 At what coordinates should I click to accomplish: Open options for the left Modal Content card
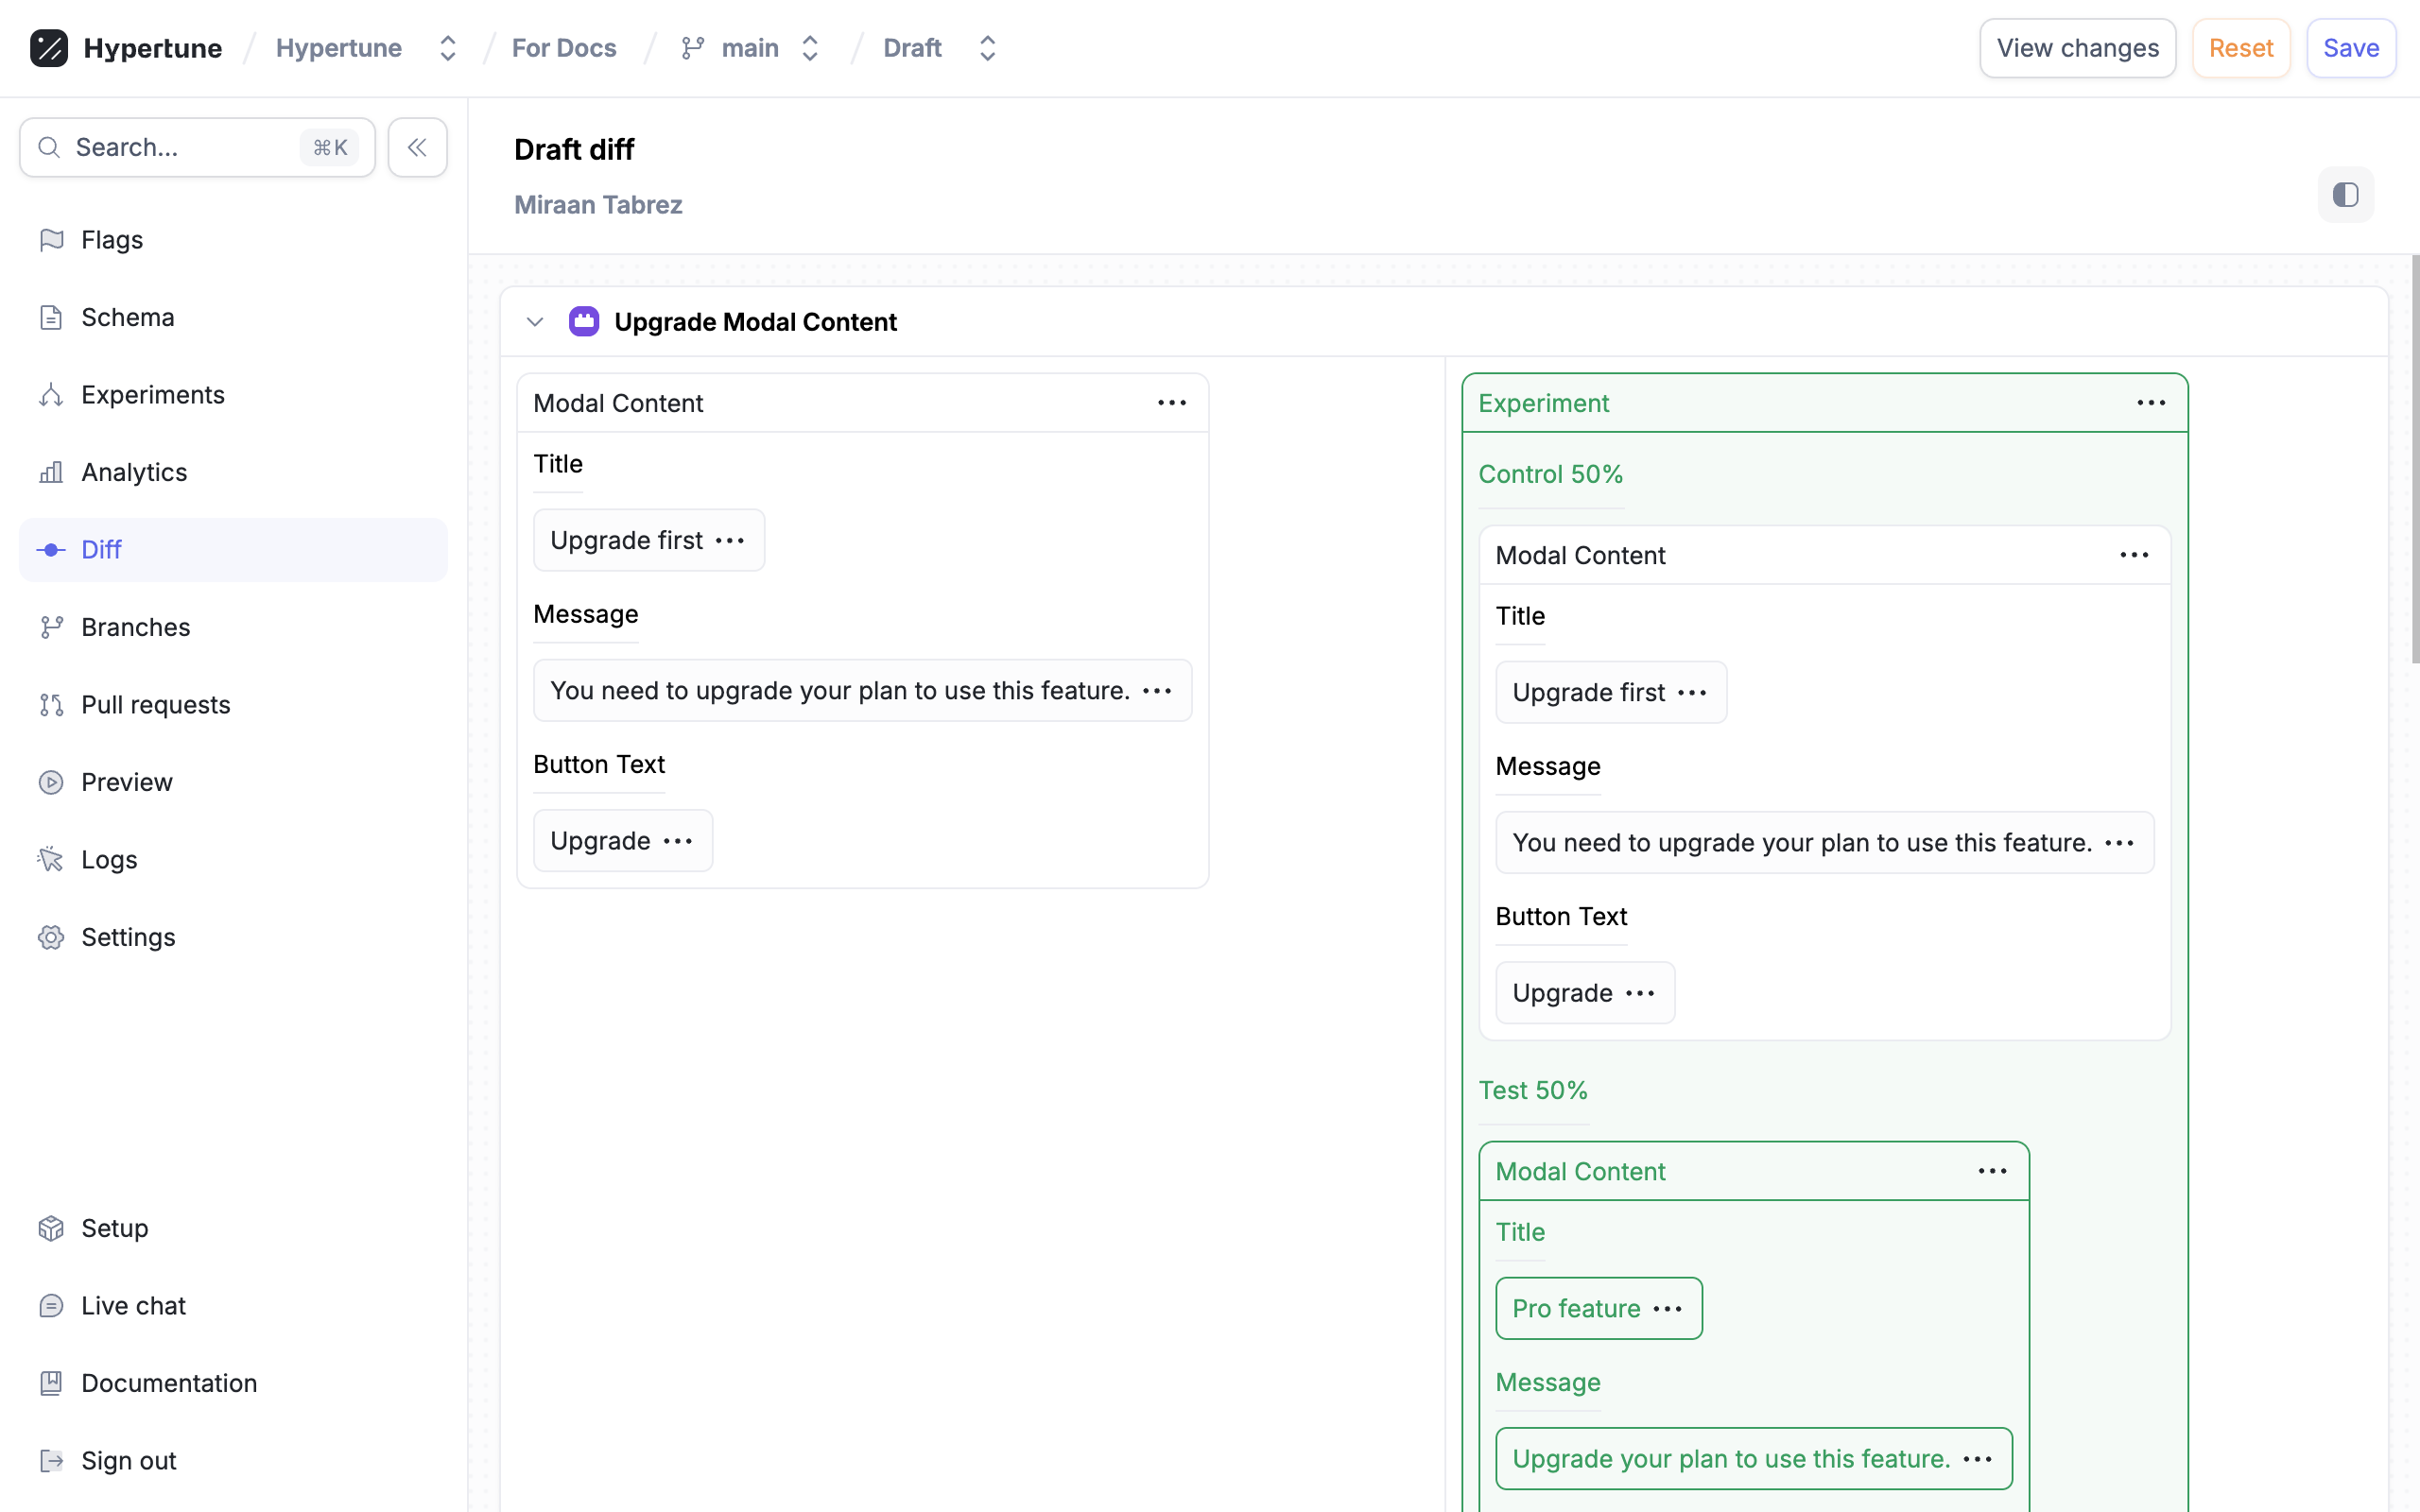click(x=1172, y=403)
